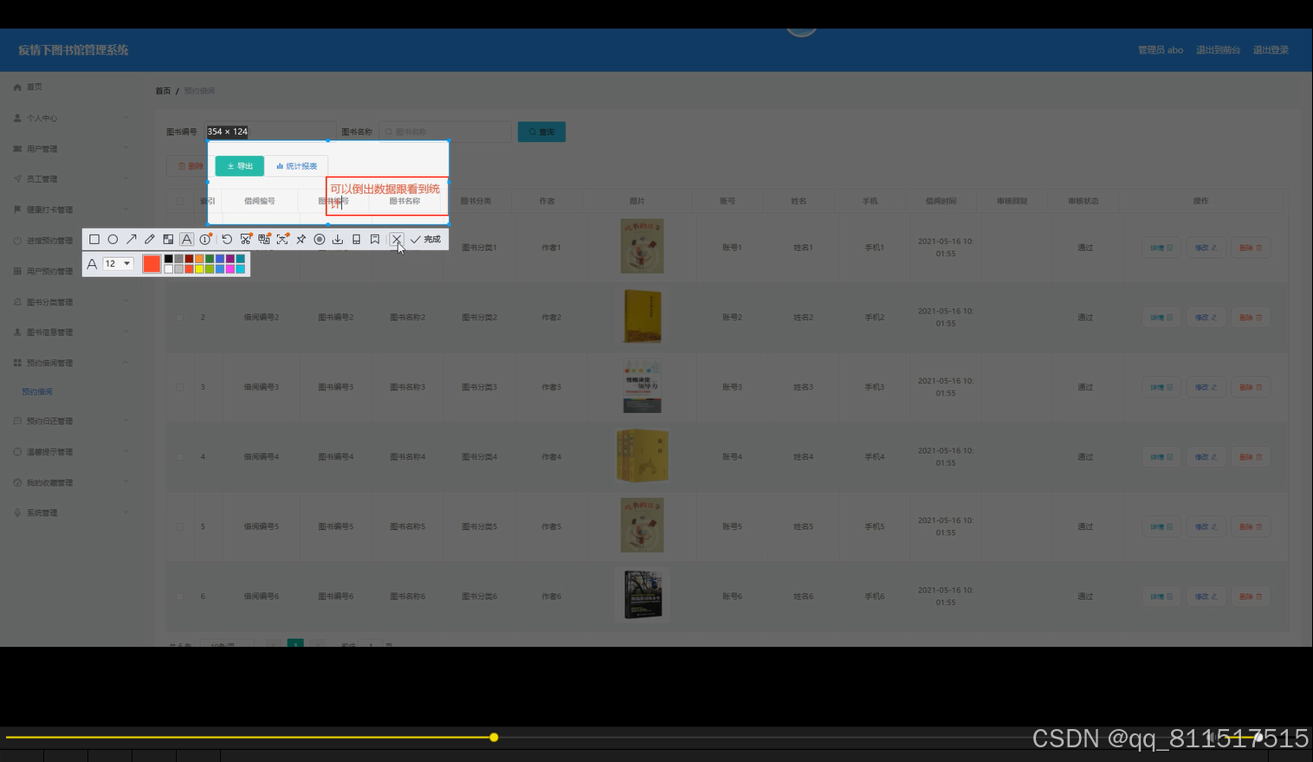Click the 系统管理 microphone icon
This screenshot has height=762, width=1313.
[x=17, y=513]
